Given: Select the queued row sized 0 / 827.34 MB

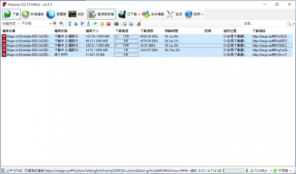Looking at the screenshot, I should coord(146,55).
